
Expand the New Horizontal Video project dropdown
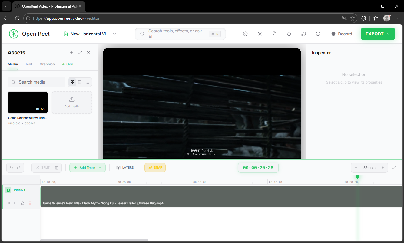point(114,34)
